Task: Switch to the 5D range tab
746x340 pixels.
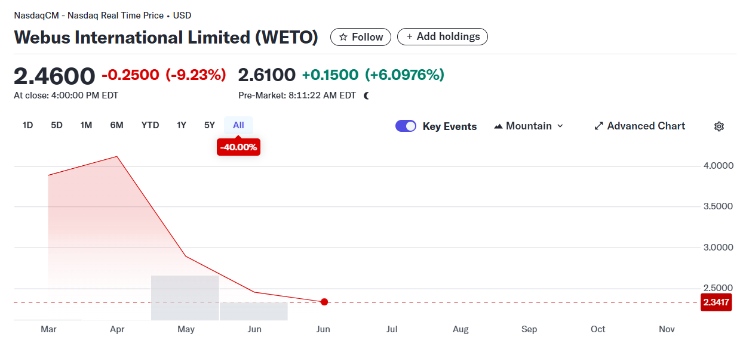Action: (x=57, y=125)
